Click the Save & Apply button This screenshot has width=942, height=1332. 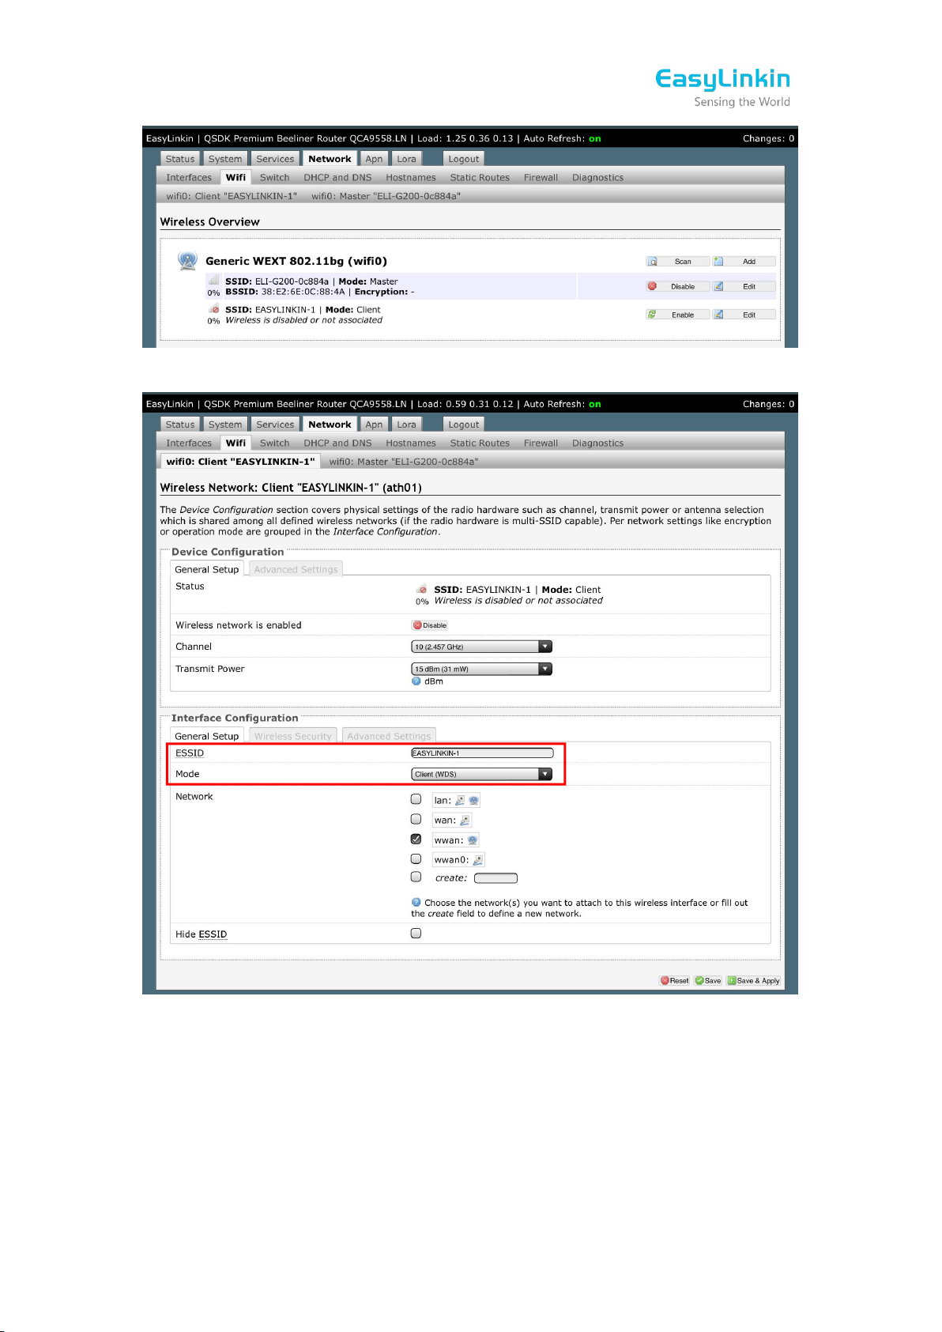753,981
